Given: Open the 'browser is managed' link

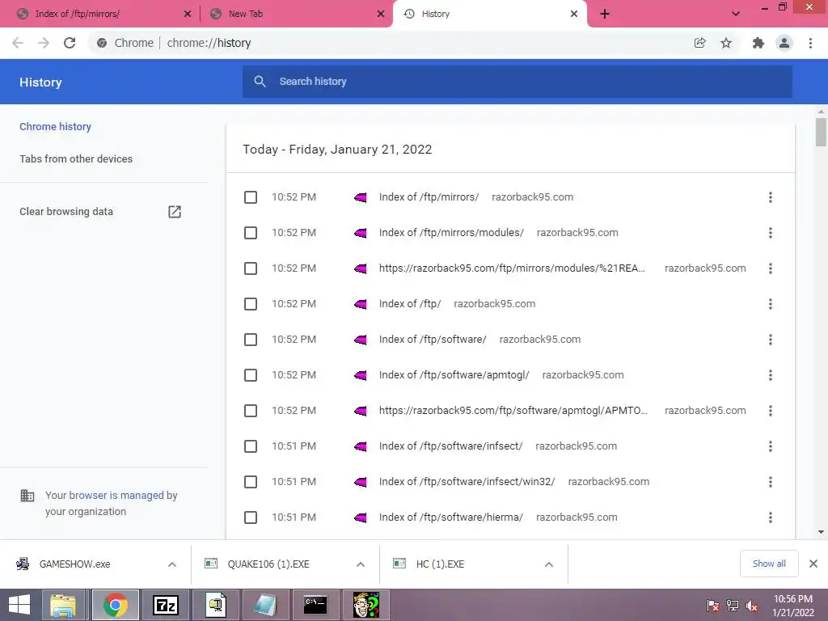Looking at the screenshot, I should 116,496.
